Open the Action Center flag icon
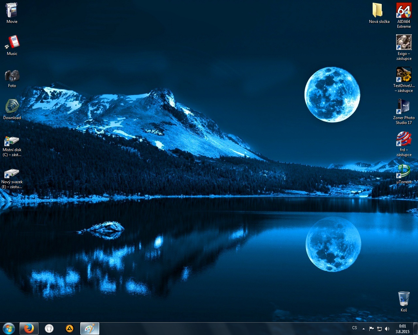The width and height of the screenshot is (418, 335). click(x=371, y=329)
